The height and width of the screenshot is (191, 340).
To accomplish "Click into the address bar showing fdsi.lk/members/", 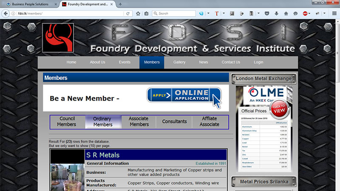I will coord(69,14).
